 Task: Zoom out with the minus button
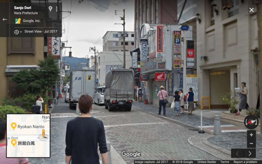tap(251, 143)
